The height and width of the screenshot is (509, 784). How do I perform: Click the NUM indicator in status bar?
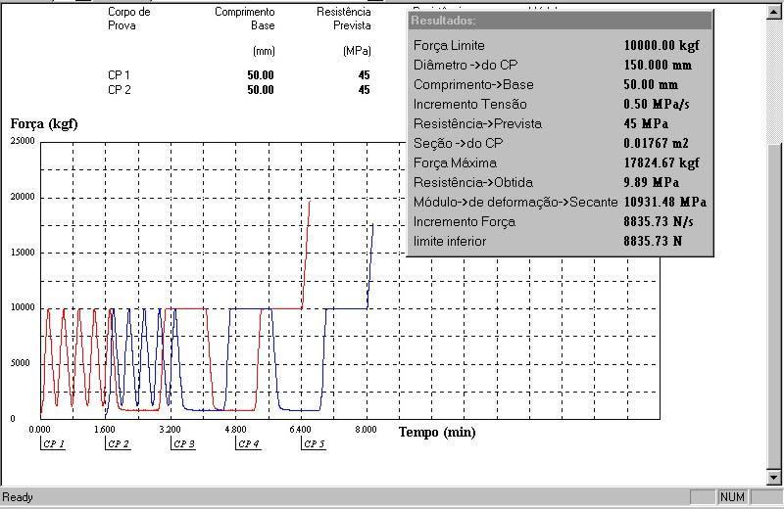coord(732,497)
